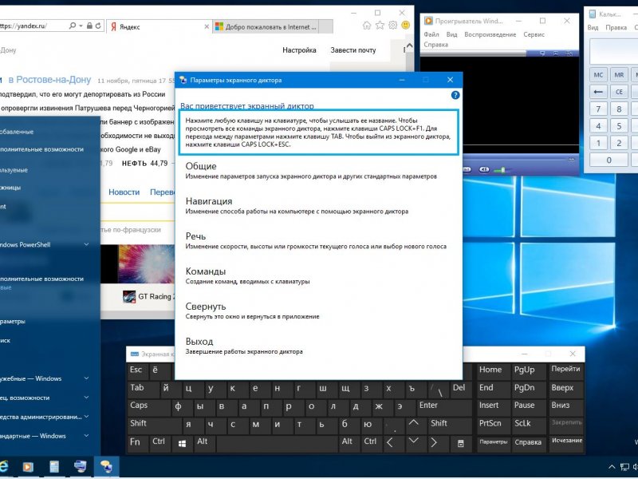Switch to the On-Screen Keyboard taskbar icon

tap(81, 467)
